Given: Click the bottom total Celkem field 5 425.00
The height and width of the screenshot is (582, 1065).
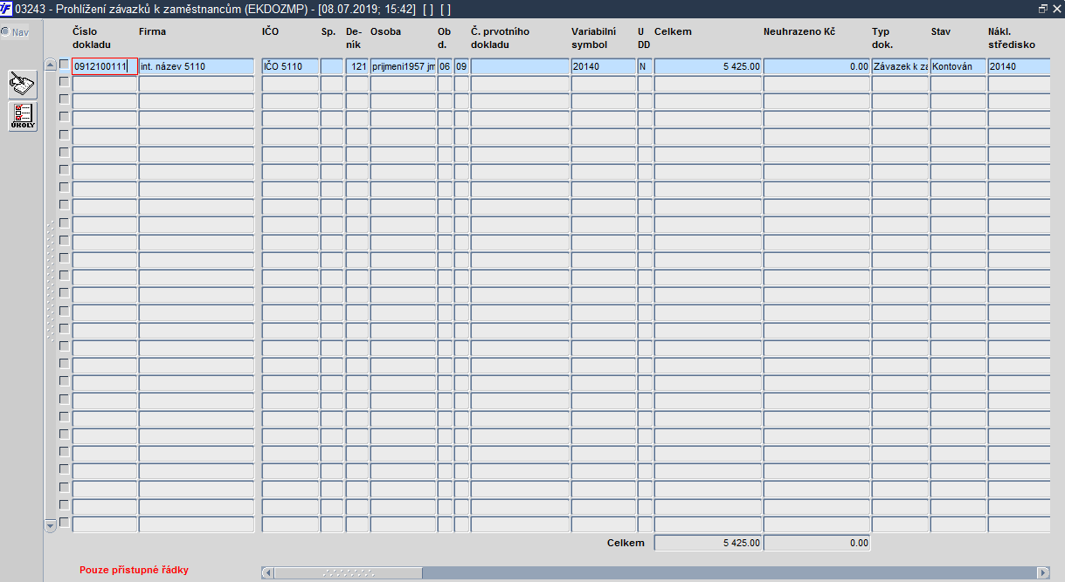Looking at the screenshot, I should pos(708,543).
